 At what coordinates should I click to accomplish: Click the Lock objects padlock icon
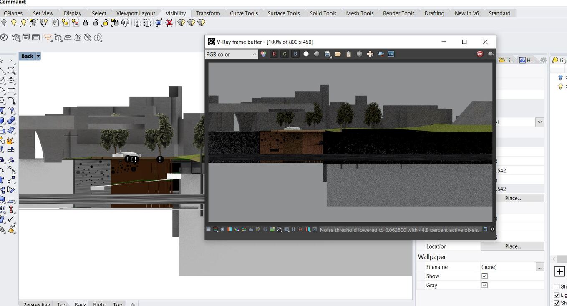tap(86, 23)
